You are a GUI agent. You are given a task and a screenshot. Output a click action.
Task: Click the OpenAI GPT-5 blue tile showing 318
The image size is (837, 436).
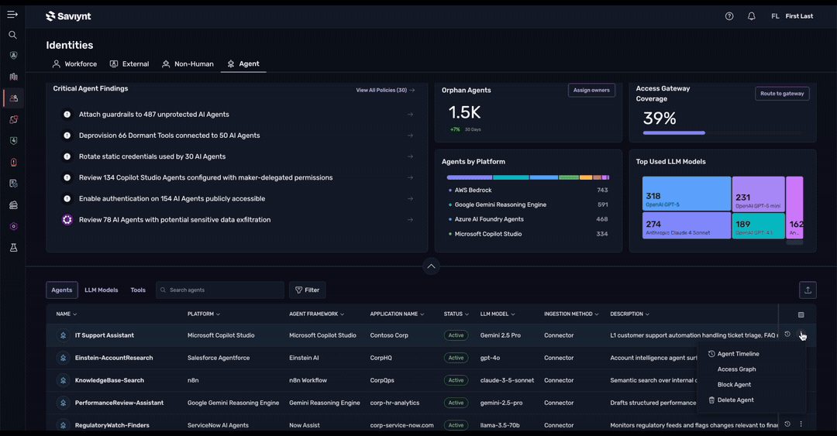click(x=687, y=194)
